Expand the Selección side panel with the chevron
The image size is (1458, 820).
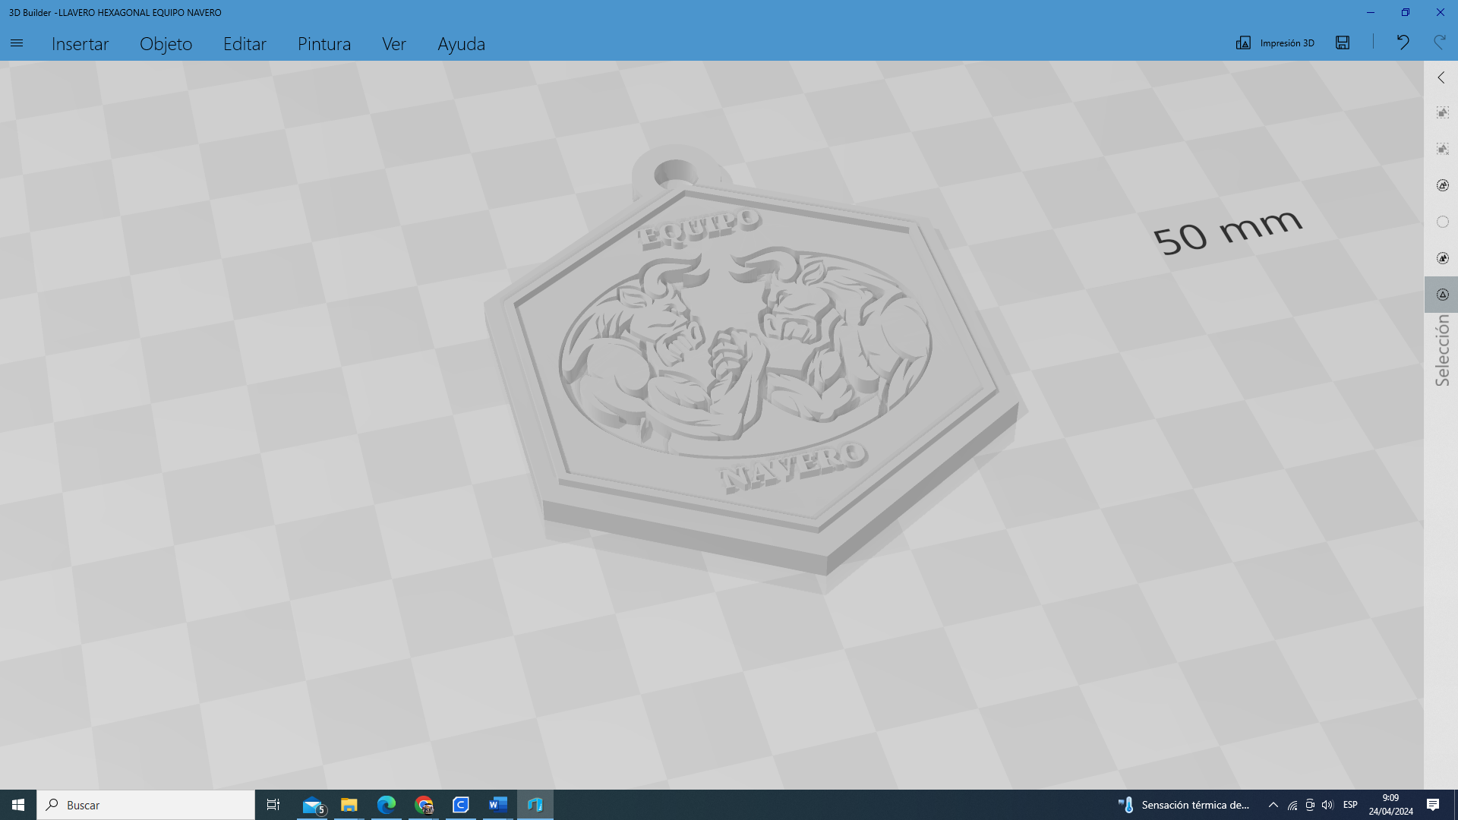[1441, 77]
